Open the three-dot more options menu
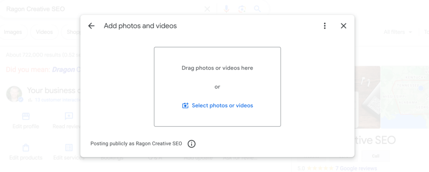Screen dimensions: 429x172 point(325,26)
